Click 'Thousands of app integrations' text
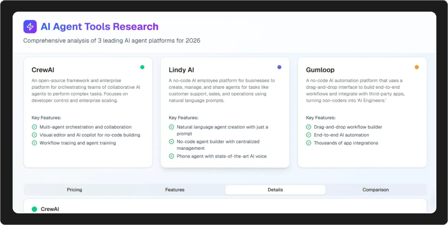The width and height of the screenshot is (448, 225). pyautogui.click(x=346, y=143)
